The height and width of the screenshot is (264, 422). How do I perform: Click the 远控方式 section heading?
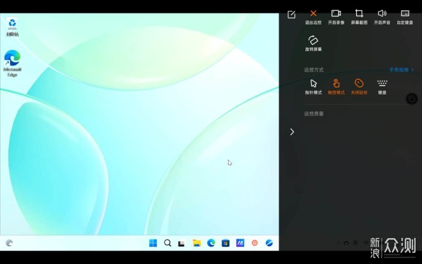[x=314, y=70]
